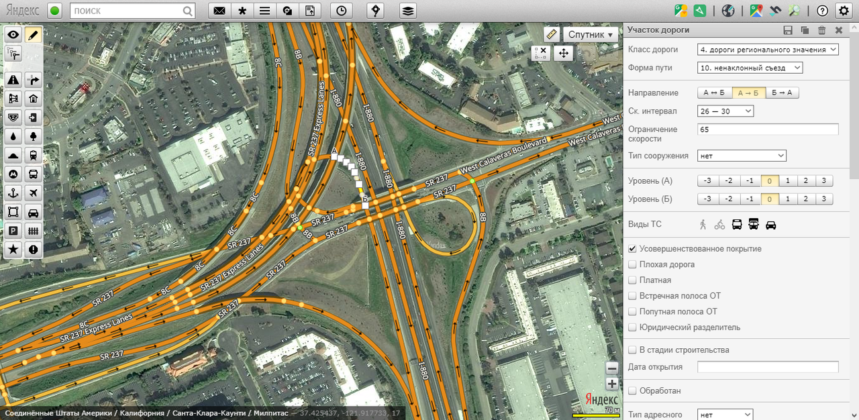Check Юридический разделитель checkbox

point(632,327)
